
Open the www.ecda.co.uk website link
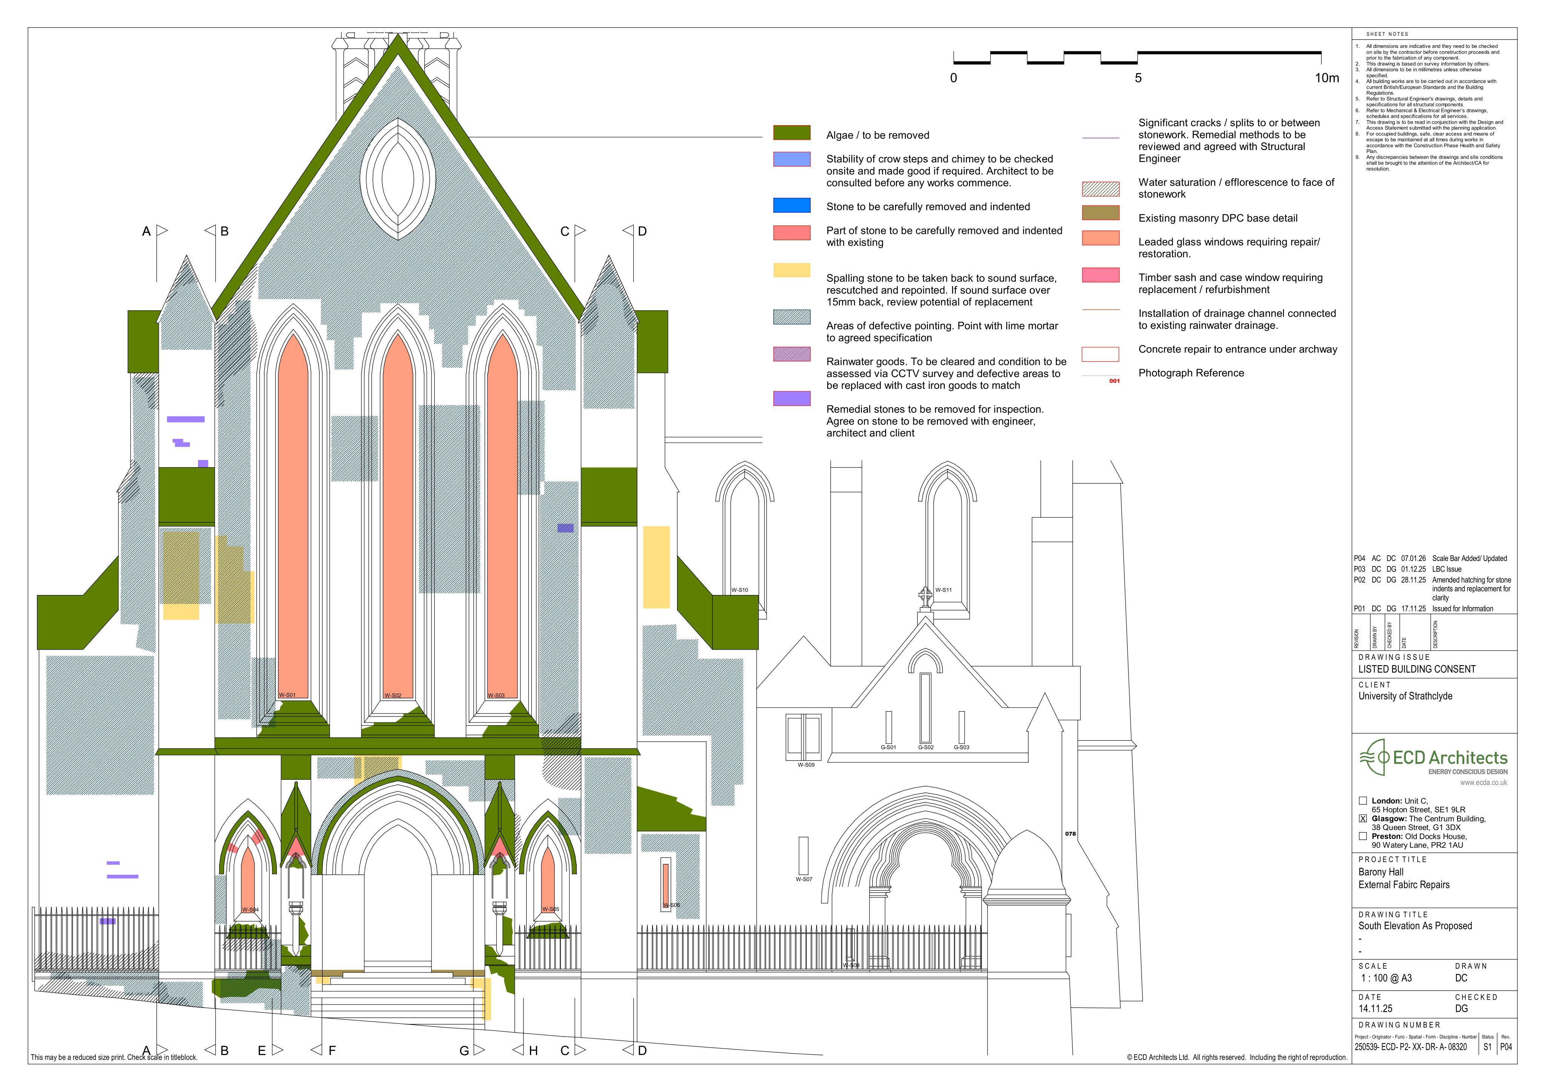pos(1484,782)
